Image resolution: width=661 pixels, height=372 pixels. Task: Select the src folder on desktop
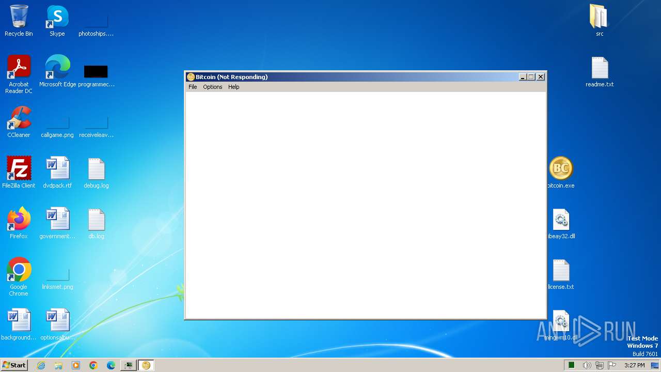tap(599, 21)
